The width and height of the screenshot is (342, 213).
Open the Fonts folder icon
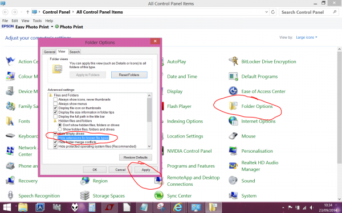pyautogui.click(x=10, y=121)
